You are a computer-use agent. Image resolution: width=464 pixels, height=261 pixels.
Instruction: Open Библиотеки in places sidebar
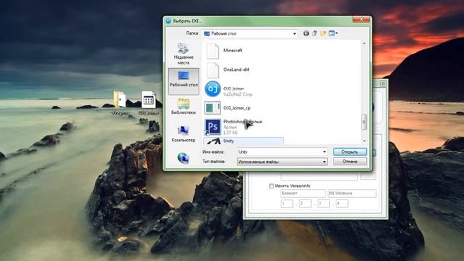[x=183, y=107]
